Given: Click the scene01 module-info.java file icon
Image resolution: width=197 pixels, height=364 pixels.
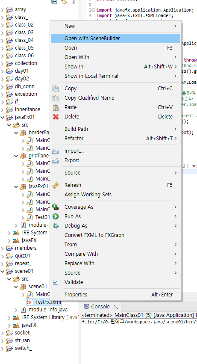Looking at the screenshot, I should coord(23,310).
